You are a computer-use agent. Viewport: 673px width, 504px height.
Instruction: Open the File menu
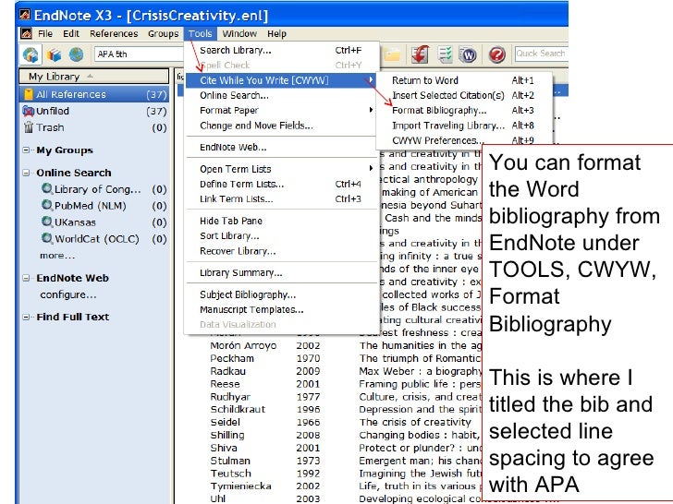coord(45,33)
